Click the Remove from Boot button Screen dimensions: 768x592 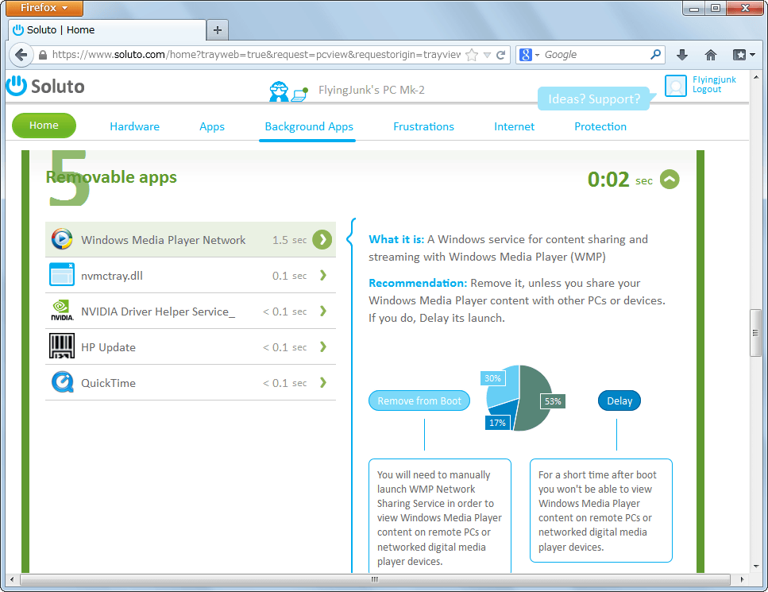419,400
